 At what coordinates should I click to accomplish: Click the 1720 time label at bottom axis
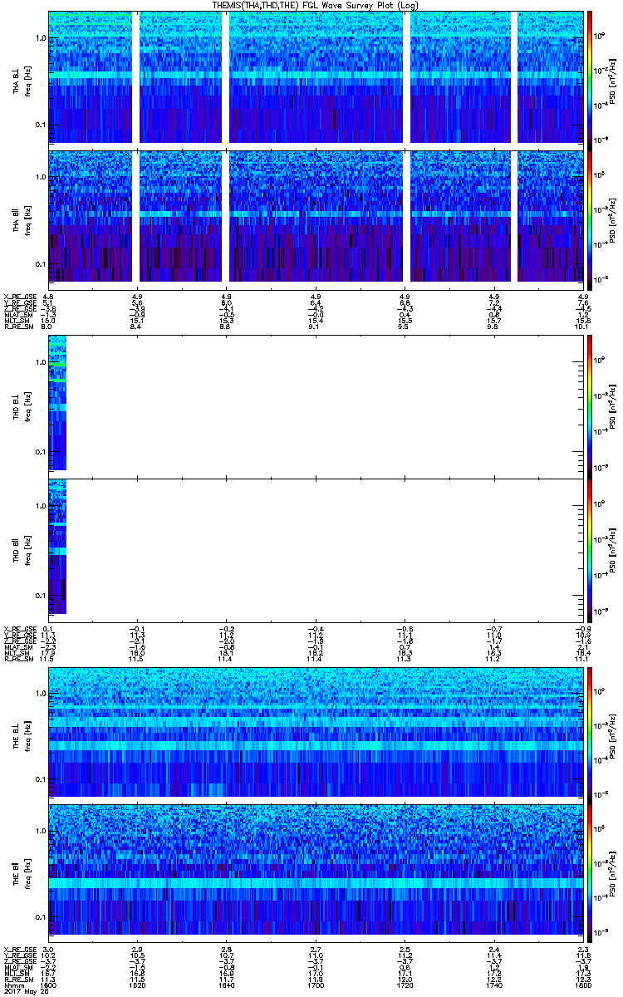pos(405,985)
